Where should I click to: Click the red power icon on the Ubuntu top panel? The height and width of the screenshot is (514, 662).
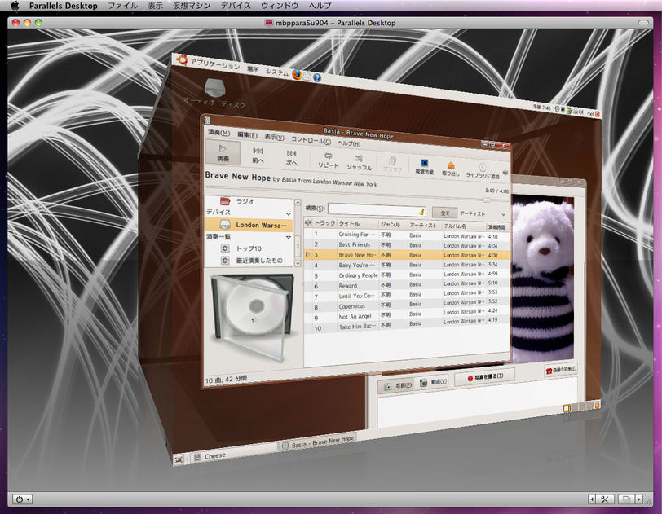coord(598,114)
